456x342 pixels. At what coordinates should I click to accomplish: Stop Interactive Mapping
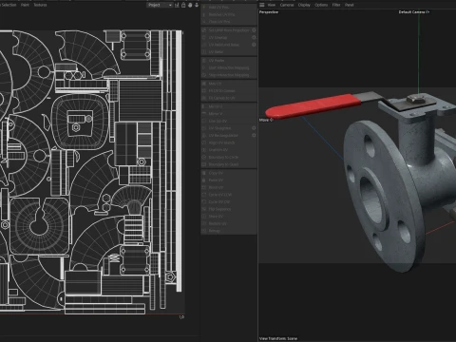click(x=229, y=75)
